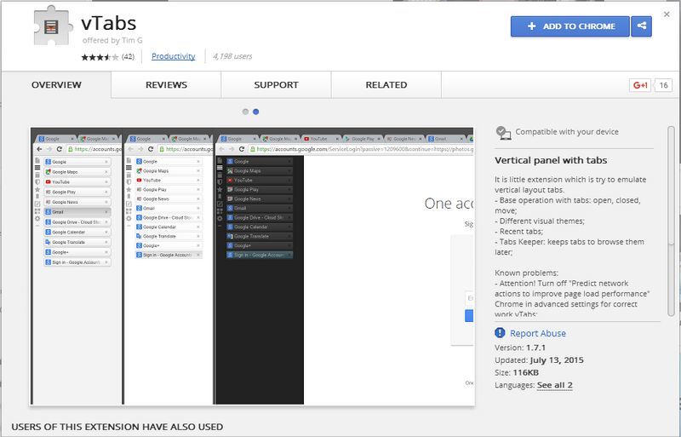681x437 pixels.
Task: Click the 4,198 users text
Action: [232, 56]
